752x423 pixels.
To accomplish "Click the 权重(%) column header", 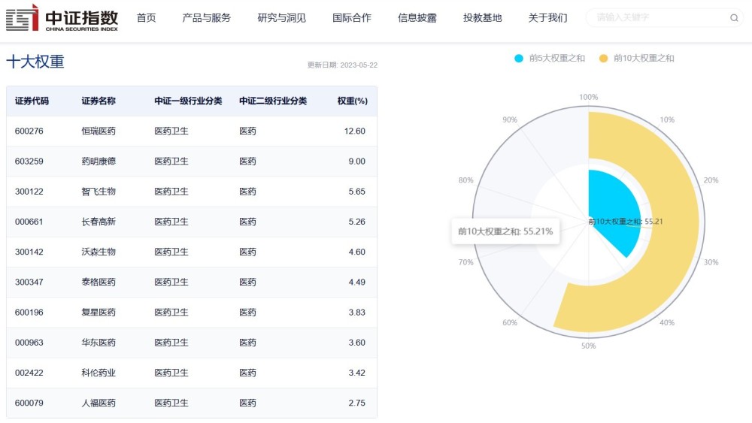I will coord(352,101).
